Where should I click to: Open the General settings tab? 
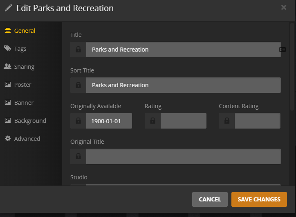coord(25,31)
